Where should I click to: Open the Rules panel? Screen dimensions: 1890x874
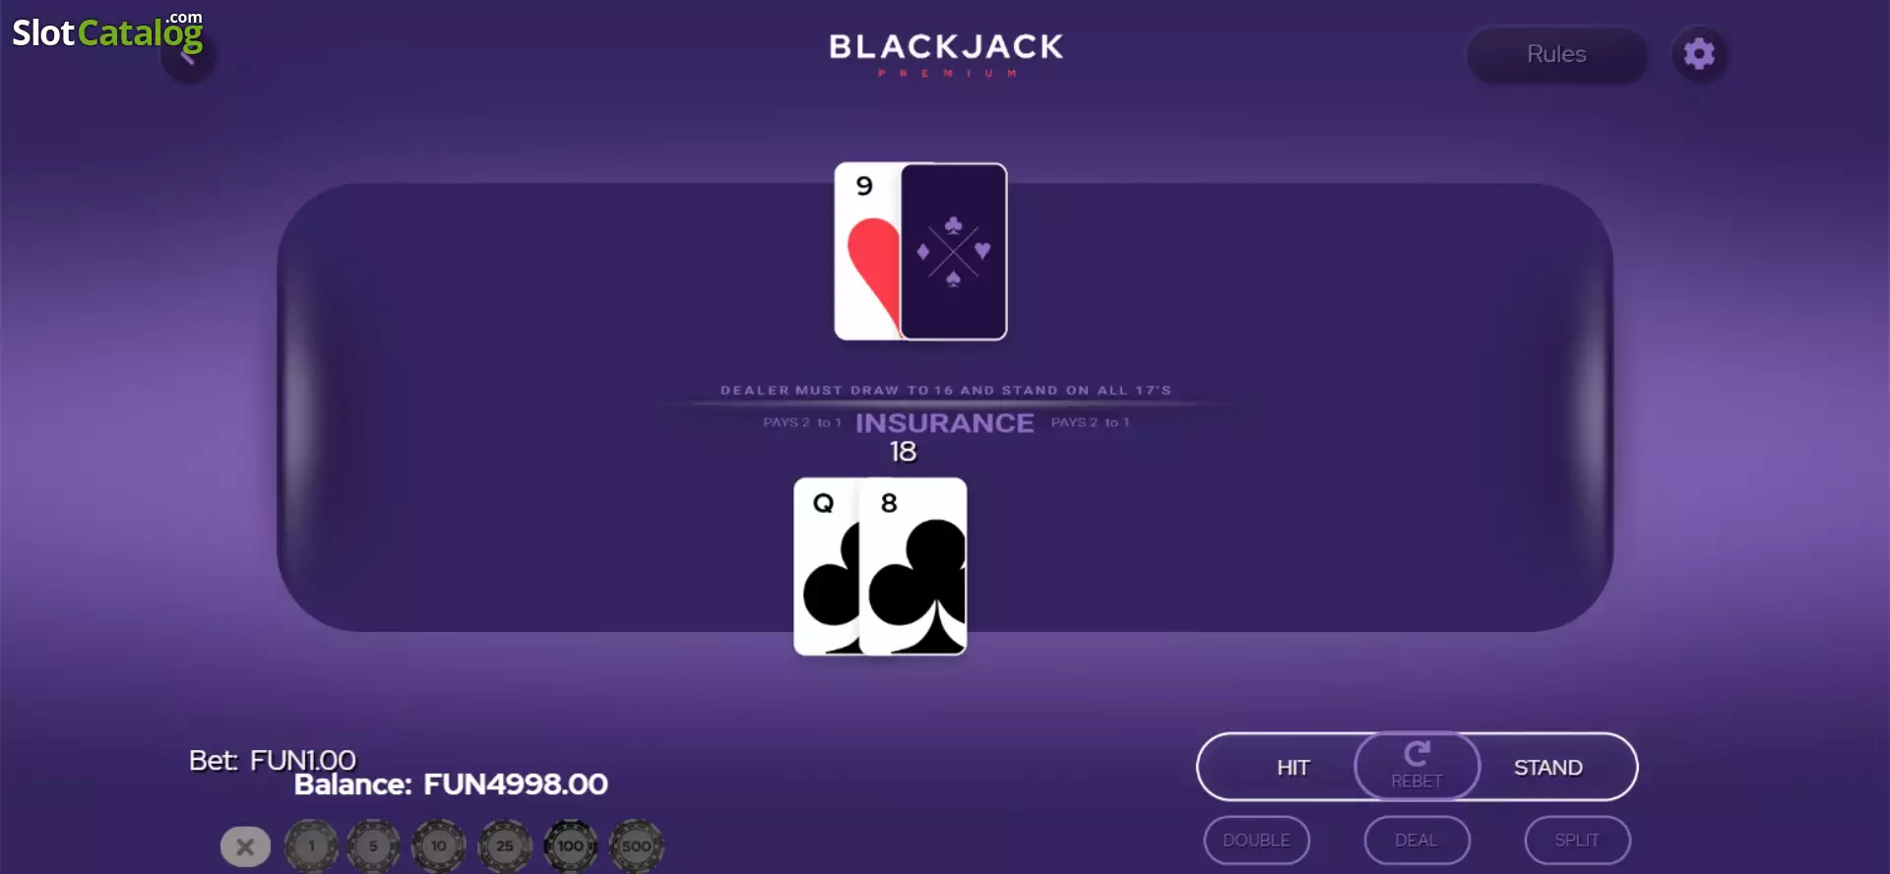[1556, 54]
